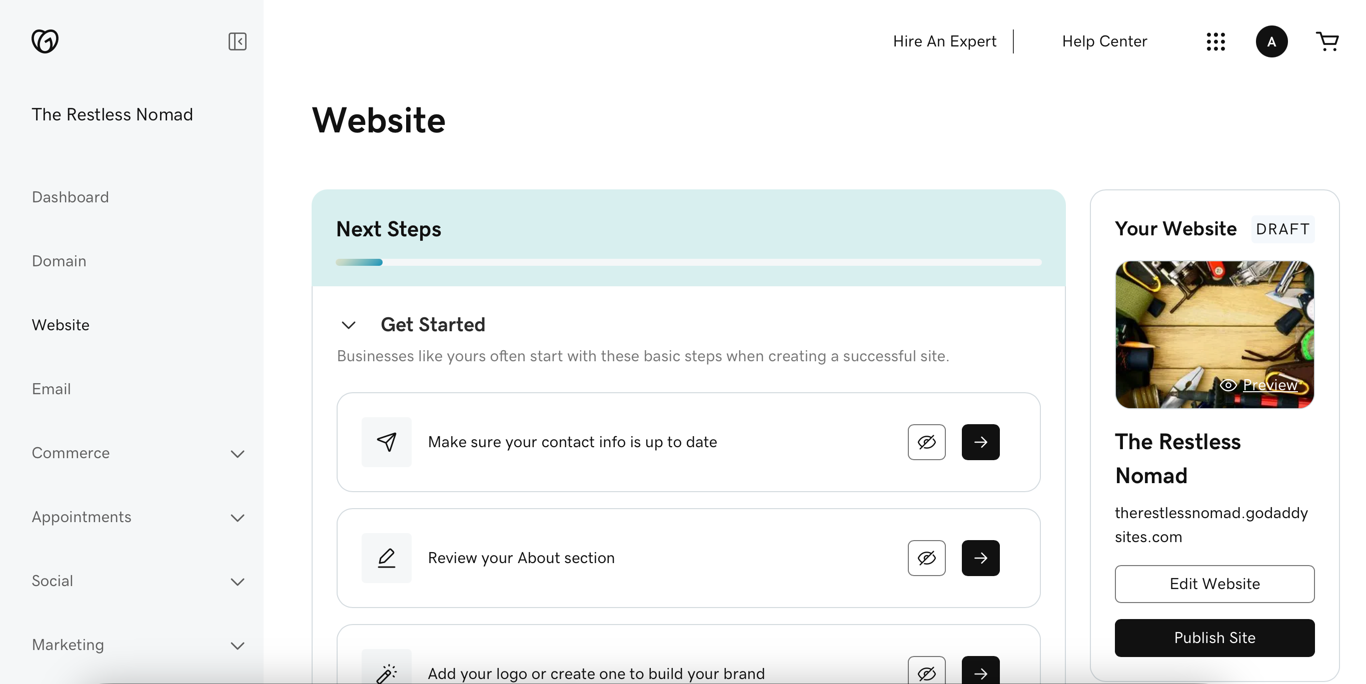Hide the Review About section step
The image size is (1366, 684).
[926, 558]
